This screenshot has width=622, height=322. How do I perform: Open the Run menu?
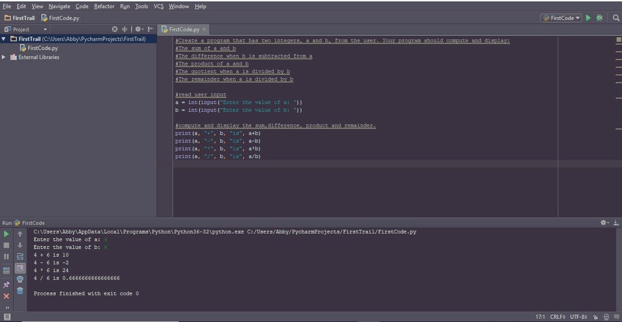coord(125,6)
